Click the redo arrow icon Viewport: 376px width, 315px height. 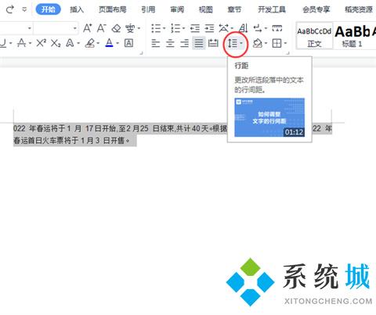10,9
